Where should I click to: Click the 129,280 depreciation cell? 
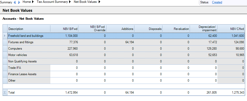(204, 49)
